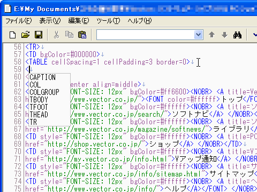Find previous with the up arrow icon

[212, 35]
